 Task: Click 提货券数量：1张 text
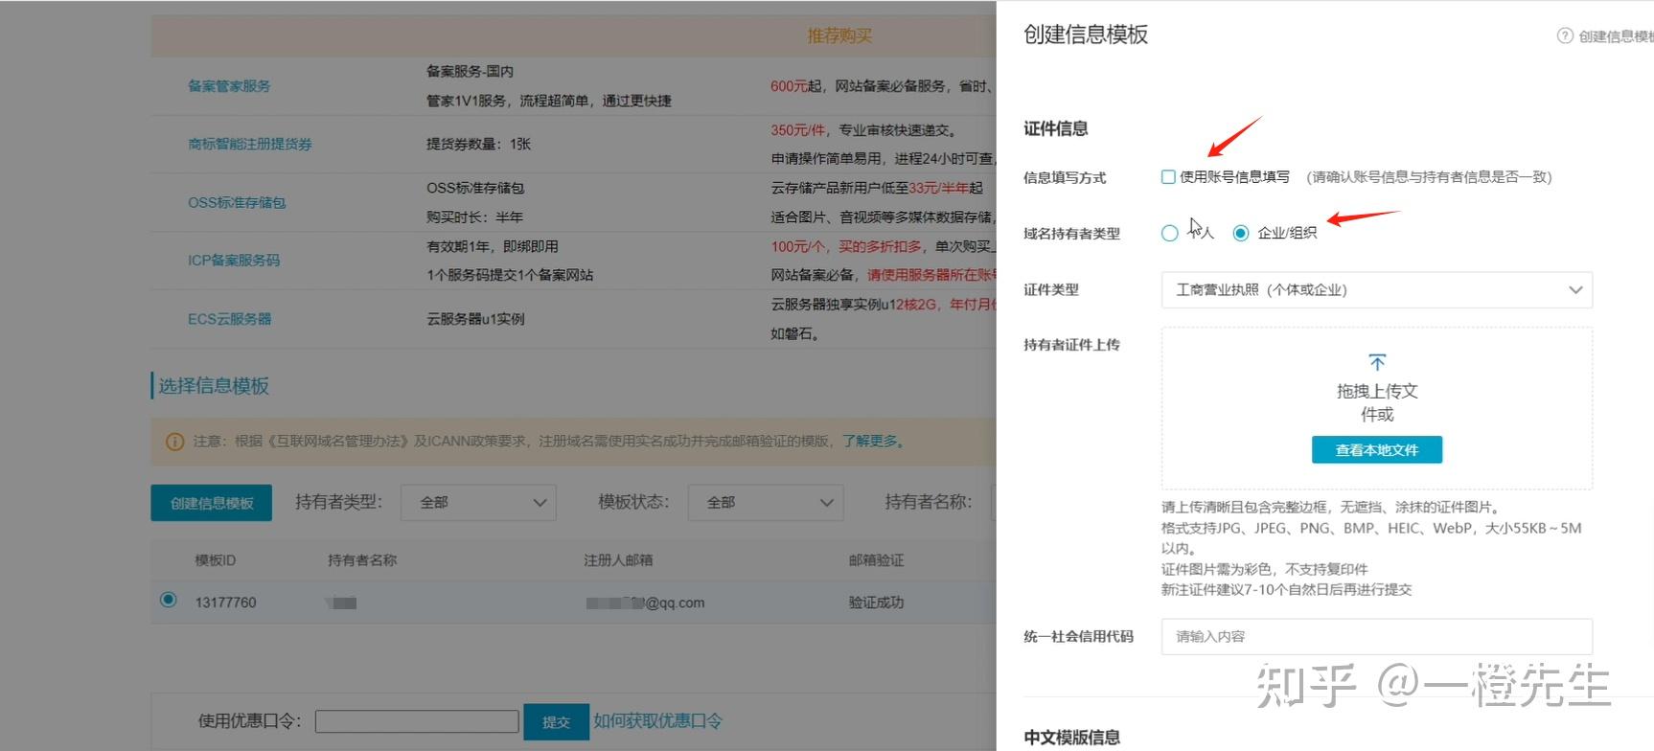(x=478, y=145)
